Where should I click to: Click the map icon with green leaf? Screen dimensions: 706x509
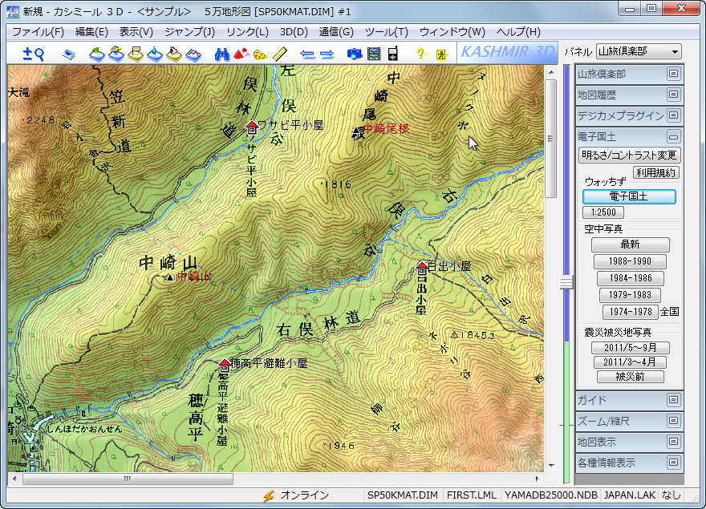(x=97, y=54)
